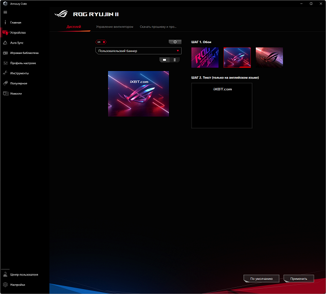This screenshot has width=326, height=294.
Task: Minimize the Armoury Crate window
Action: 301,3
